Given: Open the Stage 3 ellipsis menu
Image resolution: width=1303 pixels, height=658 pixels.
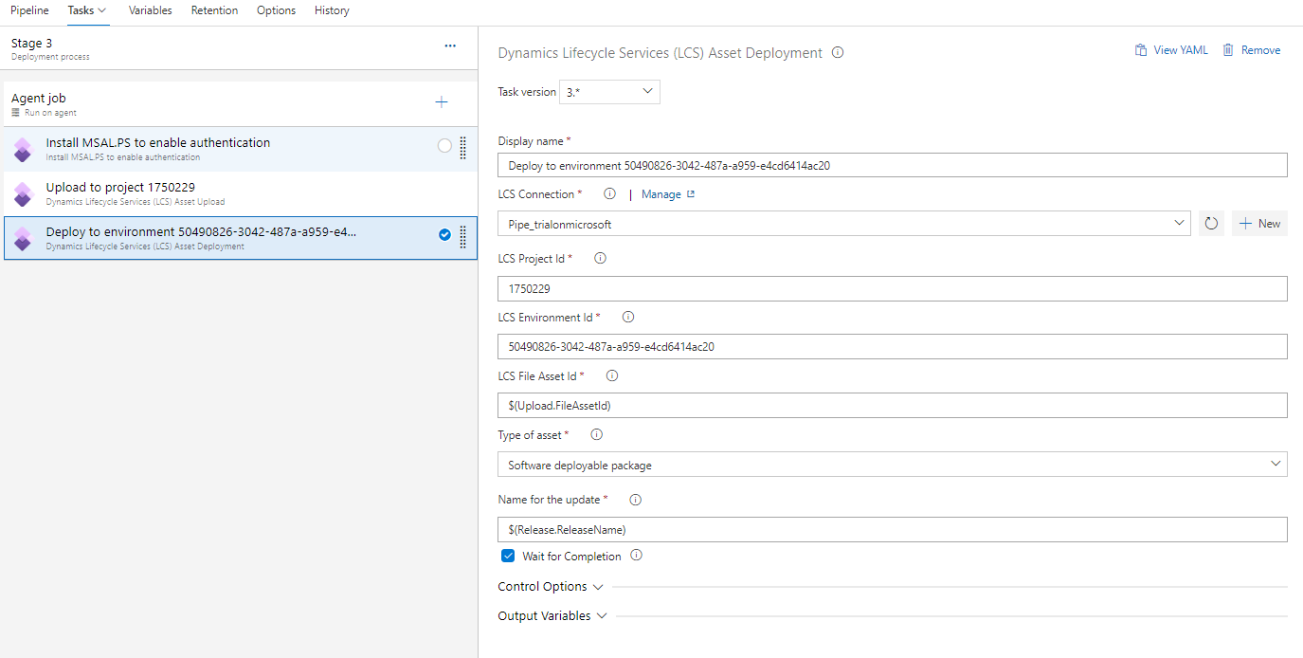Looking at the screenshot, I should [x=450, y=46].
